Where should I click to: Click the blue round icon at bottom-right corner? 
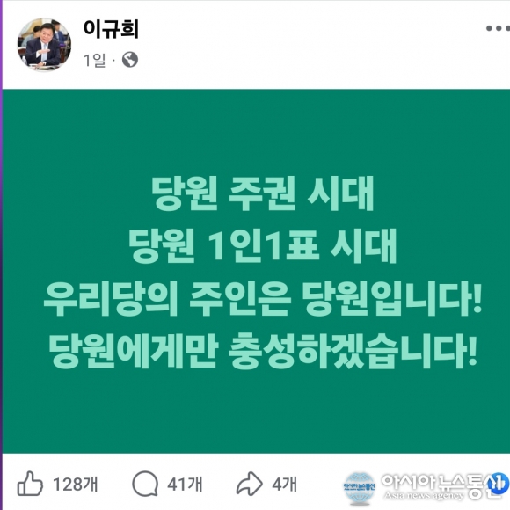click(498, 484)
